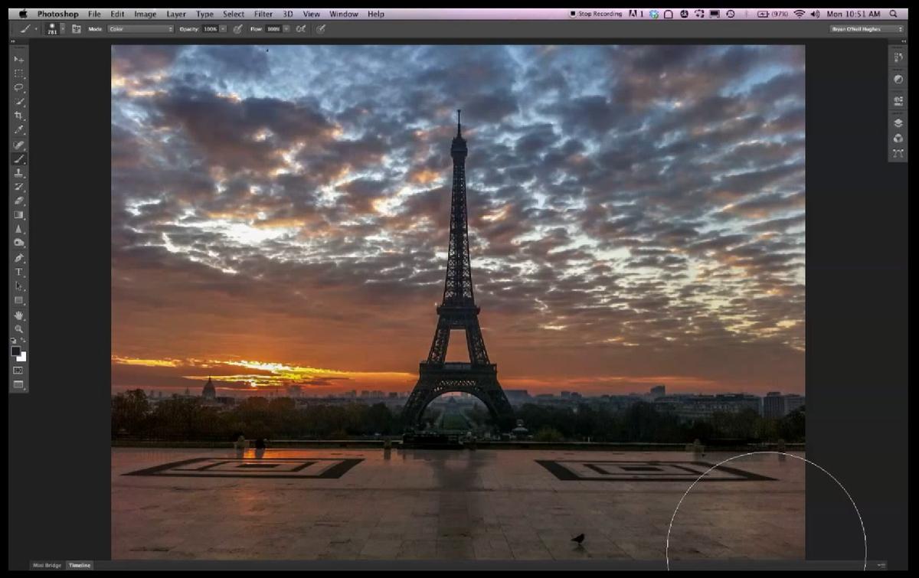The image size is (919, 578).
Task: Open the Edit menu
Action: click(x=117, y=14)
